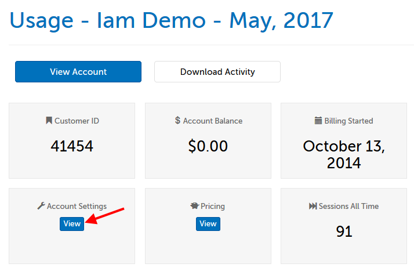The image size is (414, 271).
Task: Click the Pricing piggy bank icon
Action: click(194, 206)
